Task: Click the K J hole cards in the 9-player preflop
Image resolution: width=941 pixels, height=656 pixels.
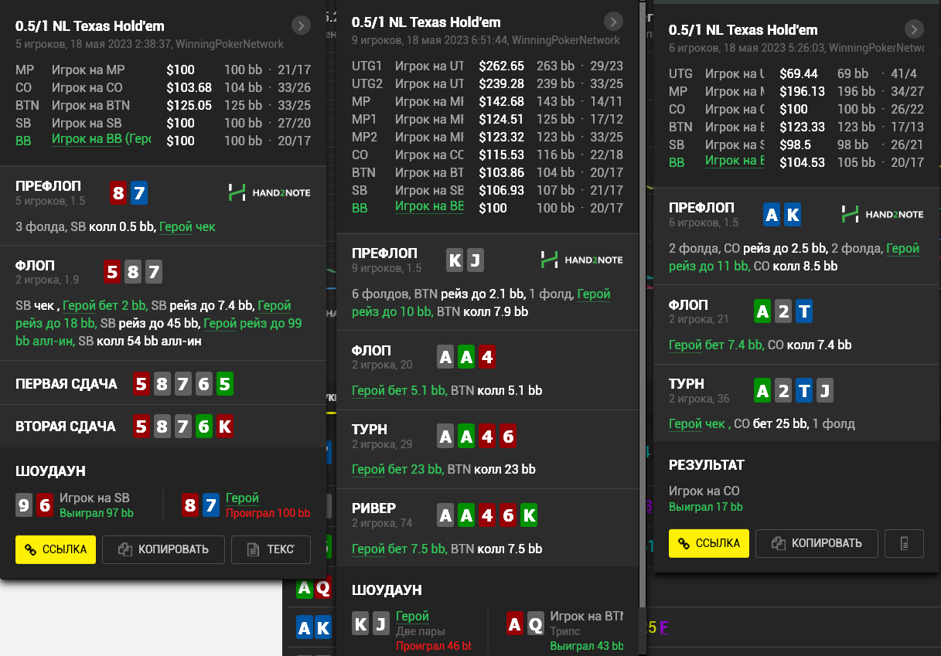Action: 465,260
